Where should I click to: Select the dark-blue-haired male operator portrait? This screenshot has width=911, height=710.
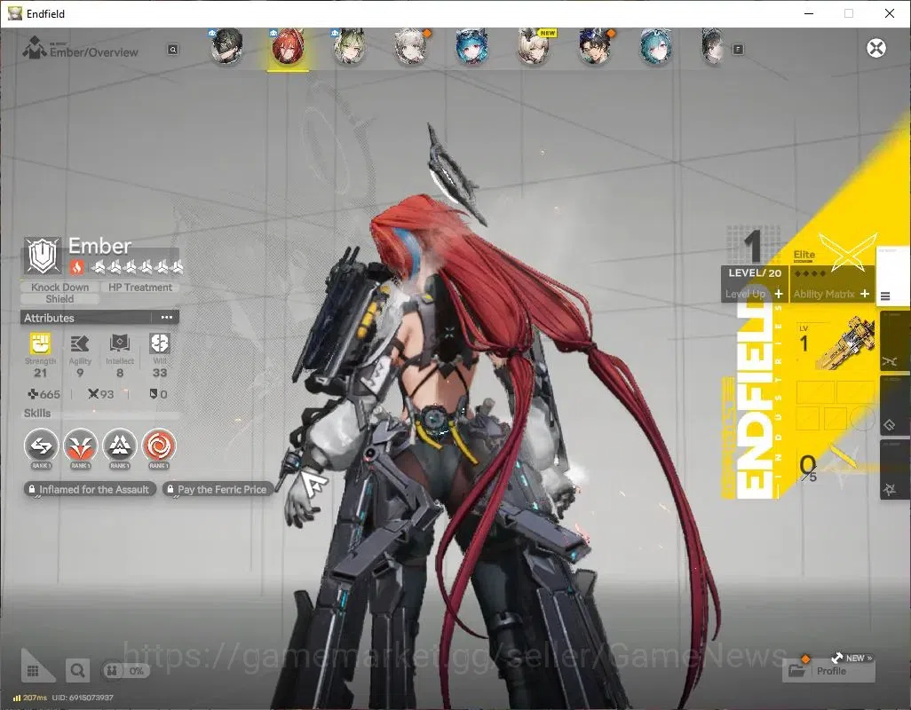pyautogui.click(x=594, y=46)
